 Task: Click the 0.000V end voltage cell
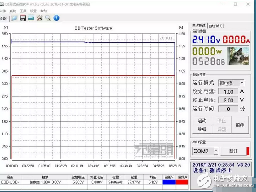[x=97, y=182]
